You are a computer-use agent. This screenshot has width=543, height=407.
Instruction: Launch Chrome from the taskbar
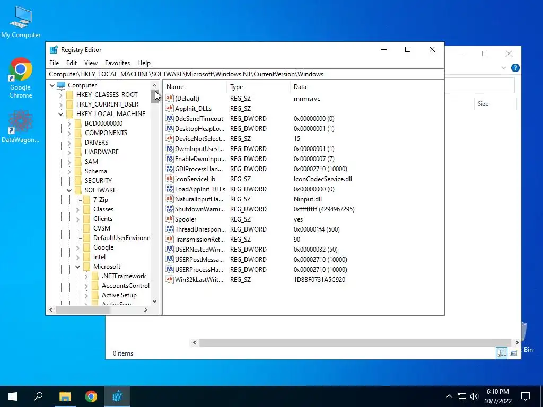pos(91,396)
